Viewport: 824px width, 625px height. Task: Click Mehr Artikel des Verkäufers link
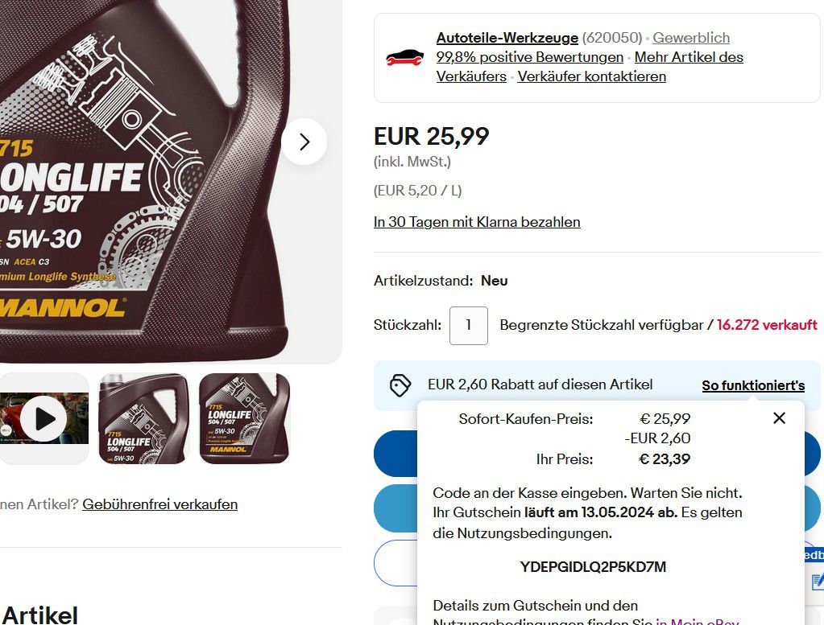tap(590, 67)
